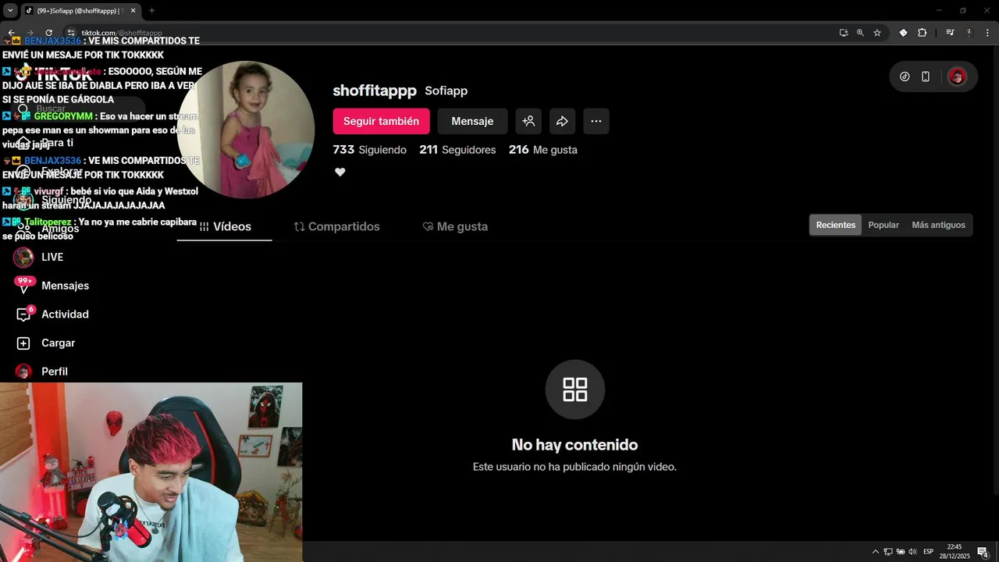
Task: Close the Sofiapp TikTok browser tab
Action: point(133,10)
